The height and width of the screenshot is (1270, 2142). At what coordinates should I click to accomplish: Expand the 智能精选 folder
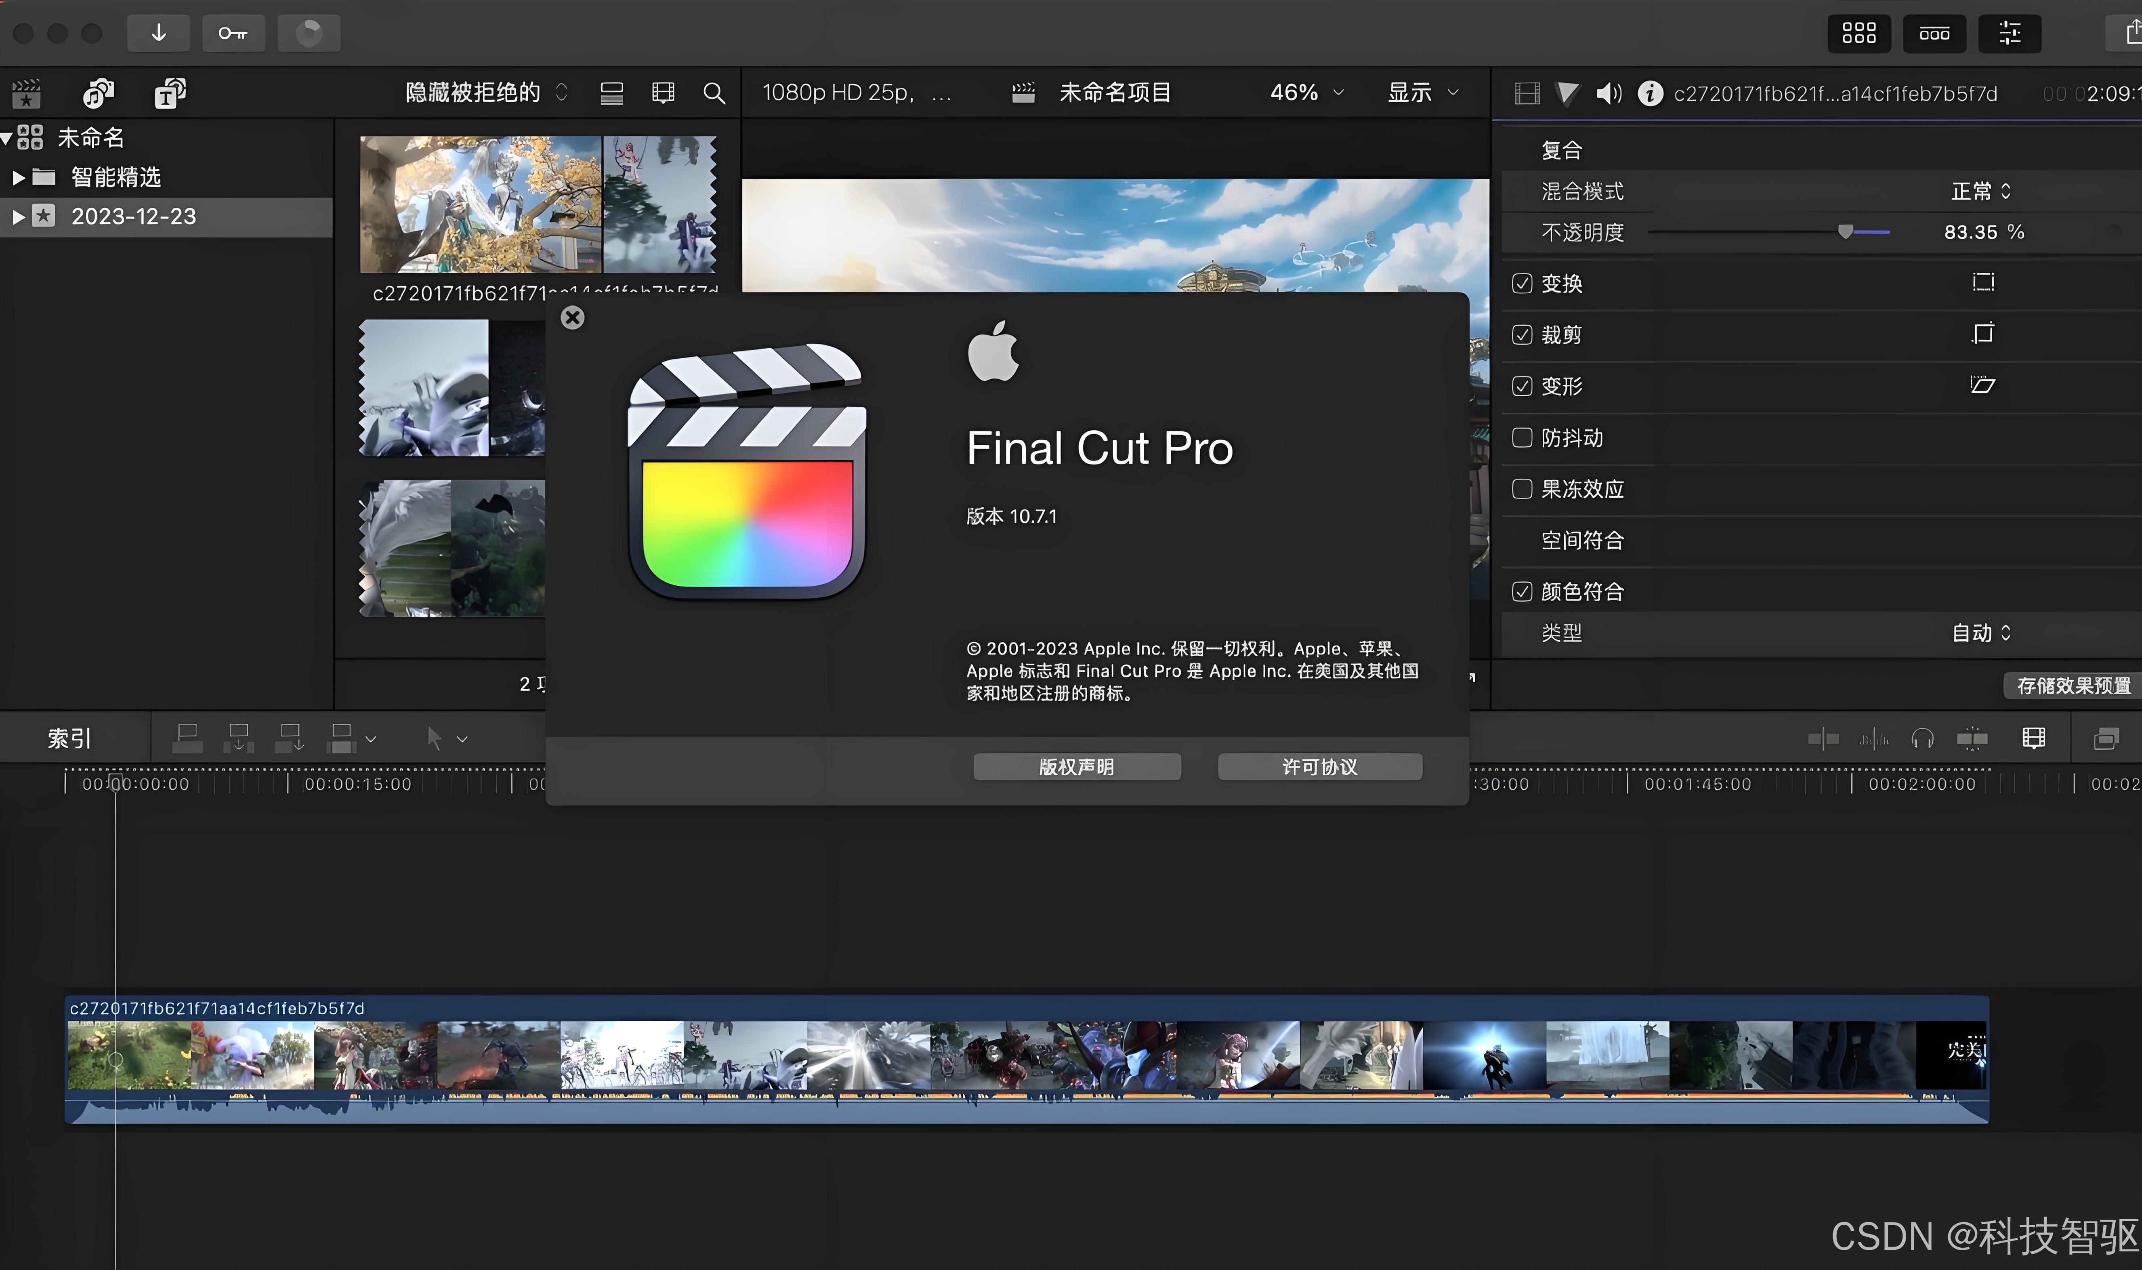[x=18, y=178]
